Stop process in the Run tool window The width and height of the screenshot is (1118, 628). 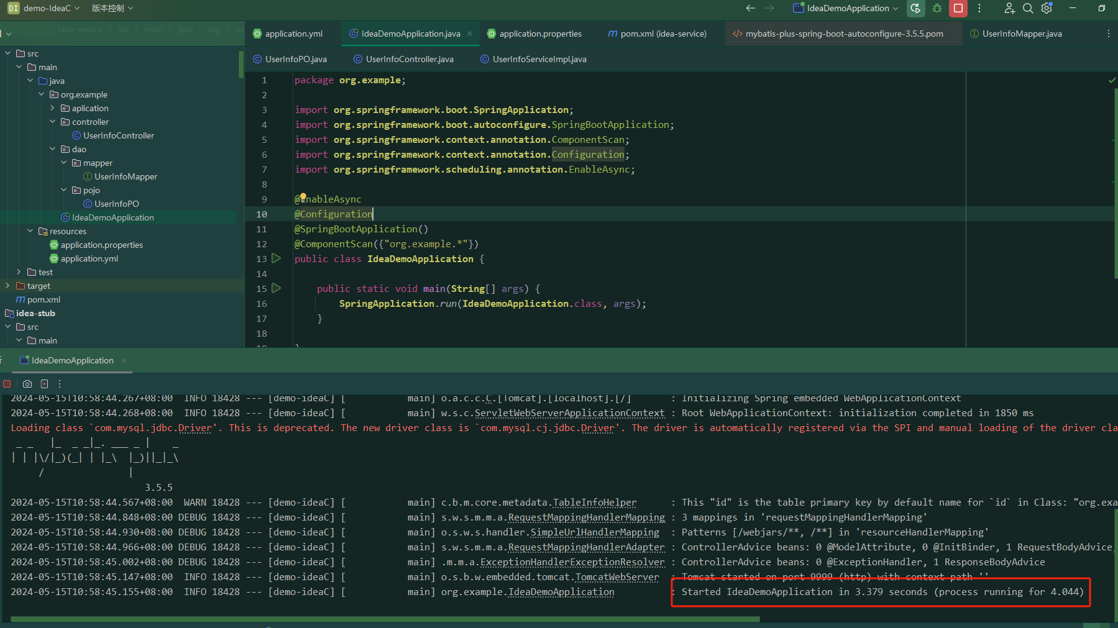point(7,384)
